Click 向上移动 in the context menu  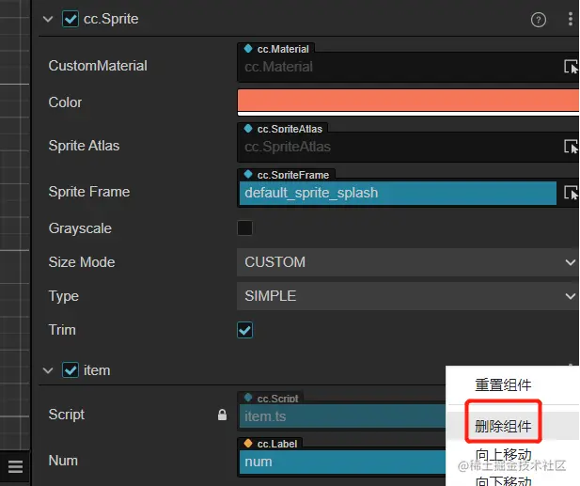[x=503, y=456]
